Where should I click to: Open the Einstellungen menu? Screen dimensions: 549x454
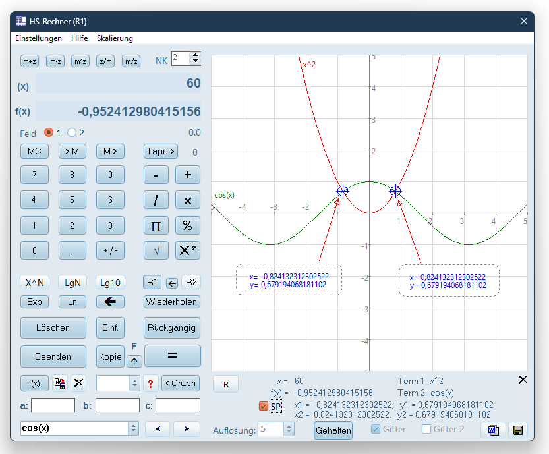38,38
